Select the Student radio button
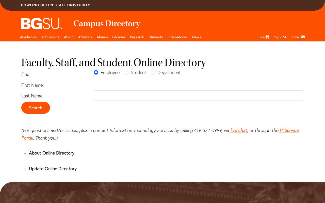325x203 pixels. [x=126, y=72]
